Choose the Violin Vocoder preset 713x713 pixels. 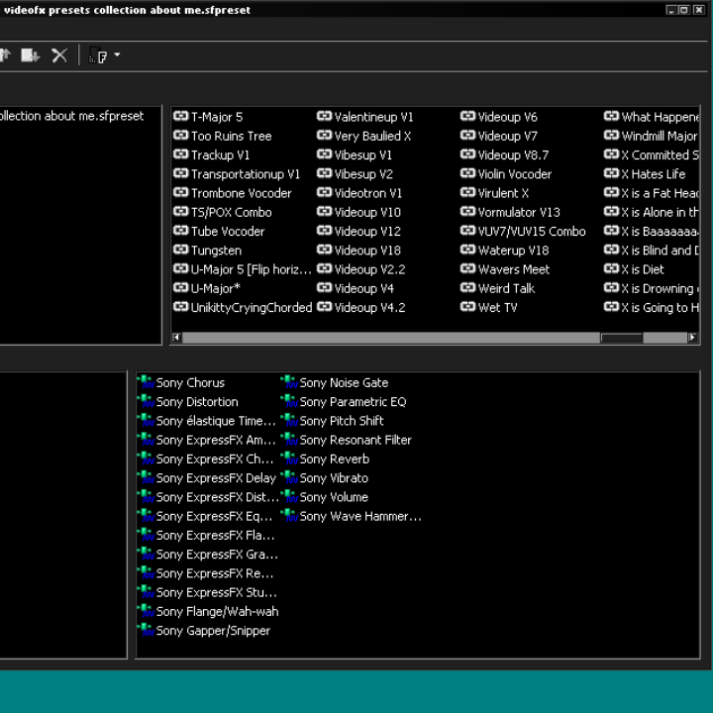tap(515, 174)
